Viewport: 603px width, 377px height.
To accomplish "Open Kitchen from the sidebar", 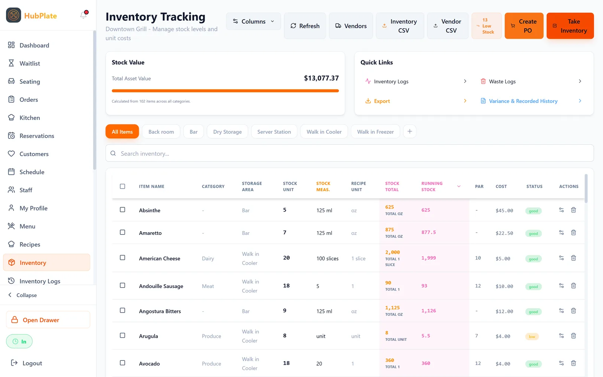I will [46, 118].
